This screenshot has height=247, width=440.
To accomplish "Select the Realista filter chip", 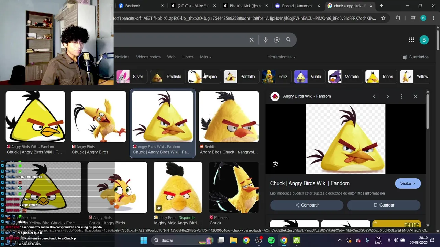I will pyautogui.click(x=168, y=77).
